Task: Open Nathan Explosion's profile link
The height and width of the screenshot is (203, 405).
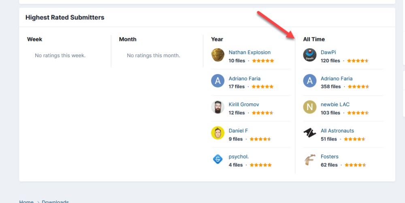Action: tap(249, 52)
